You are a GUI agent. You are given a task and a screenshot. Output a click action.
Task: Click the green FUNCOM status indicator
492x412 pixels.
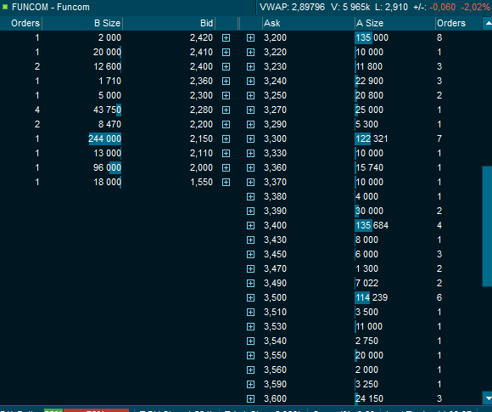5,7
